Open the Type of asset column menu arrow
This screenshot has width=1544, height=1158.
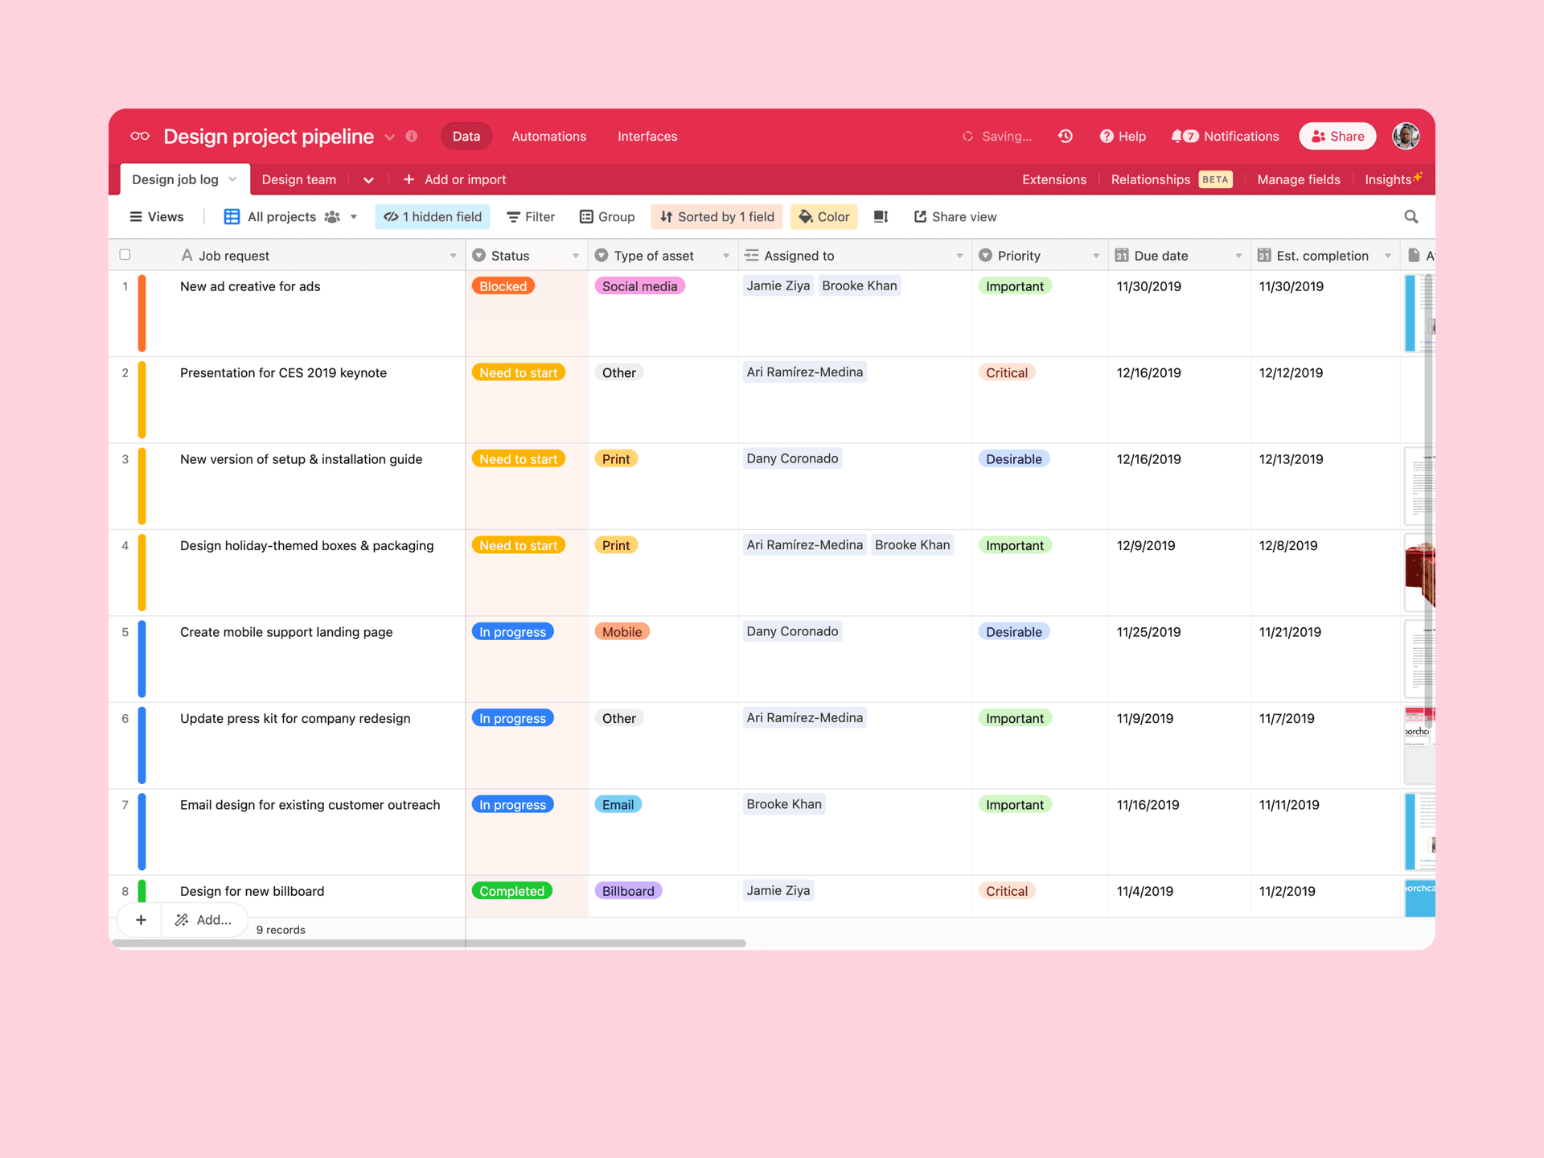[726, 256]
